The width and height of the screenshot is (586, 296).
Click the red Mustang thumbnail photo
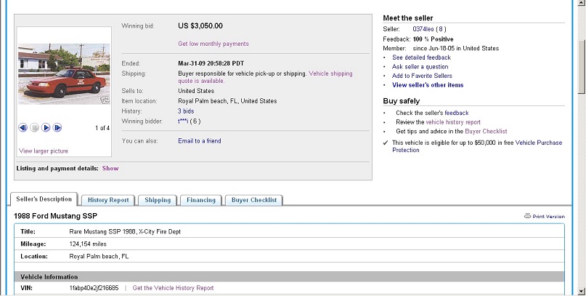coord(64,74)
